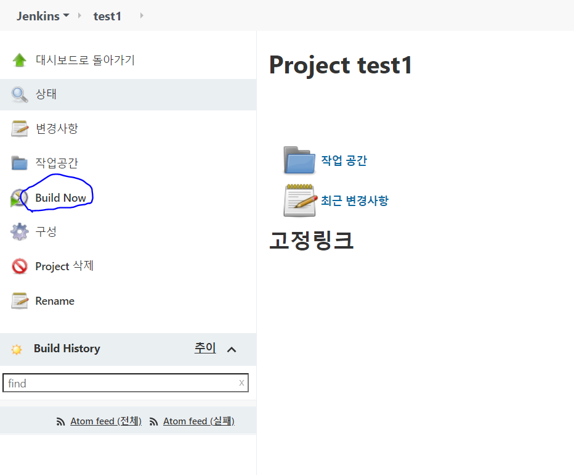
Task: Click the large workspace folder icon
Action: 299,160
